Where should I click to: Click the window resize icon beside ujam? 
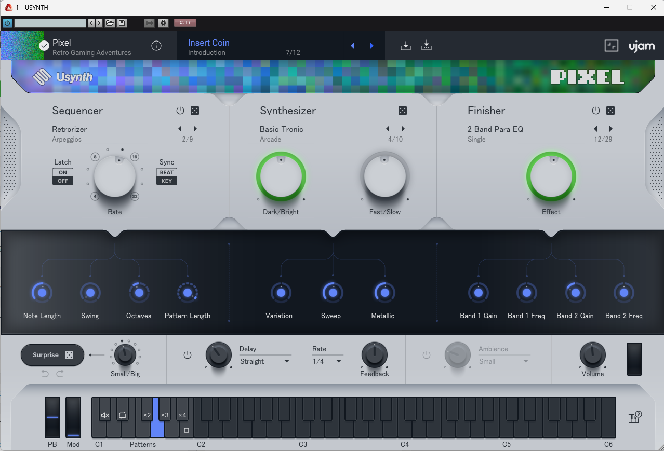tap(612, 46)
